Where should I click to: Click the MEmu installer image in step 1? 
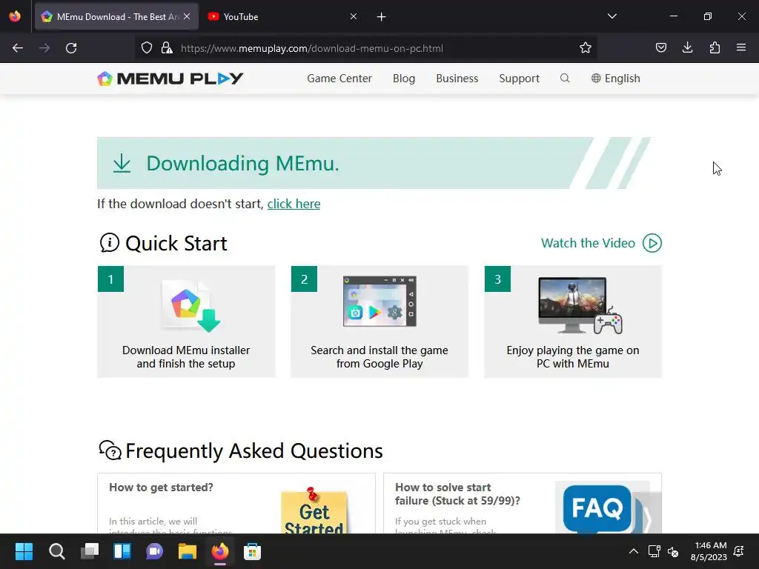pyautogui.click(x=190, y=306)
